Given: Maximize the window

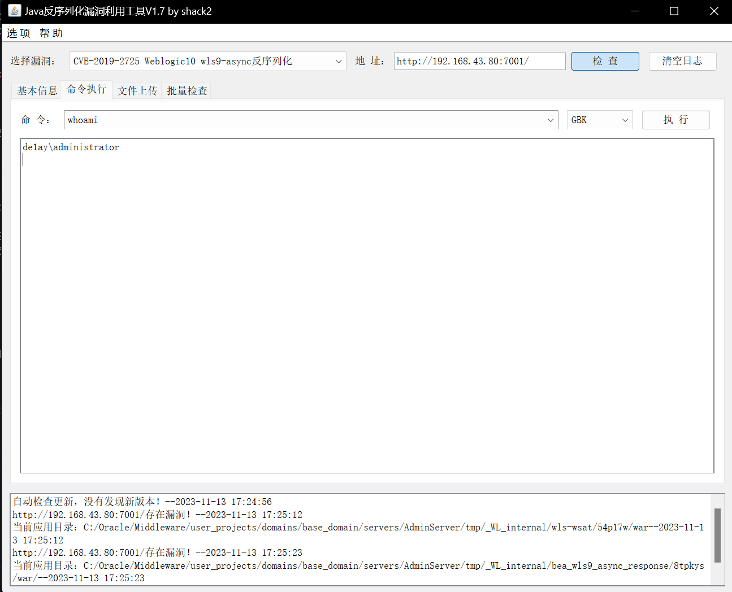Looking at the screenshot, I should point(674,11).
